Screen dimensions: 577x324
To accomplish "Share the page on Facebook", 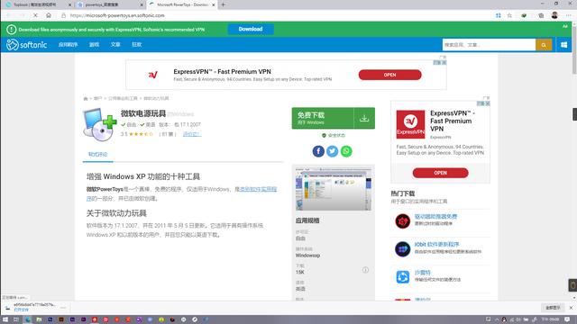I will (318, 151).
